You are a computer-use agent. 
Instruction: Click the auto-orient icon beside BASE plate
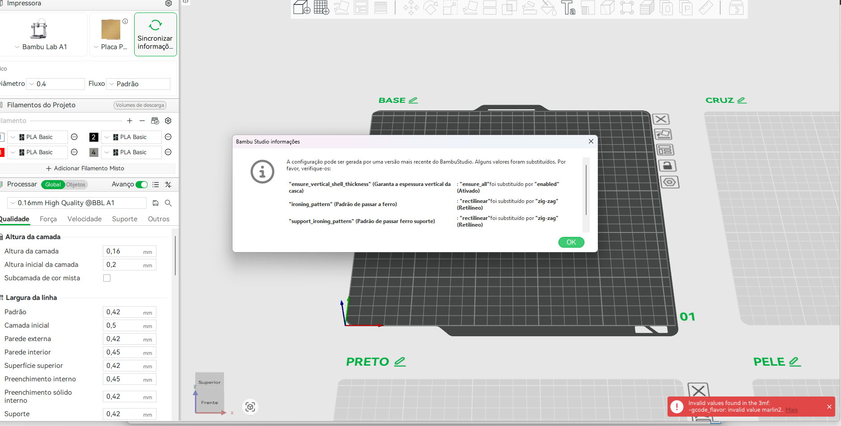coord(663,134)
